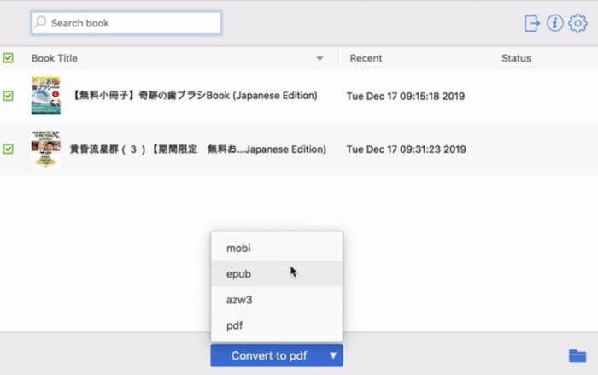The width and height of the screenshot is (598, 375).
Task: Click the 奇跡の歯ブラシBook cover thumbnail
Action: coord(46,96)
